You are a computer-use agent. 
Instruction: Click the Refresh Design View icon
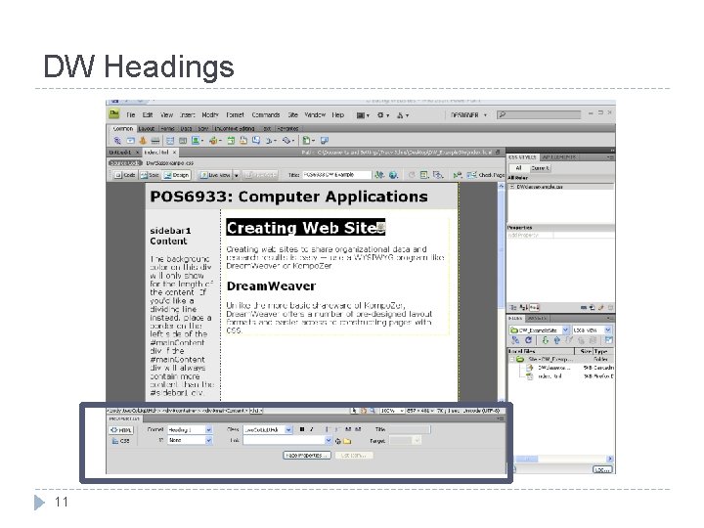pyautogui.click(x=412, y=175)
